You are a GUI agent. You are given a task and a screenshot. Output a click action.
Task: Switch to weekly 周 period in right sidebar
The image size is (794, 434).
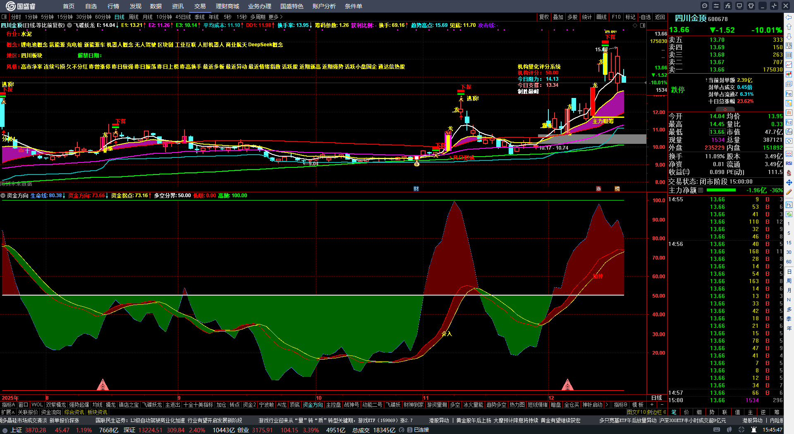(789, 281)
